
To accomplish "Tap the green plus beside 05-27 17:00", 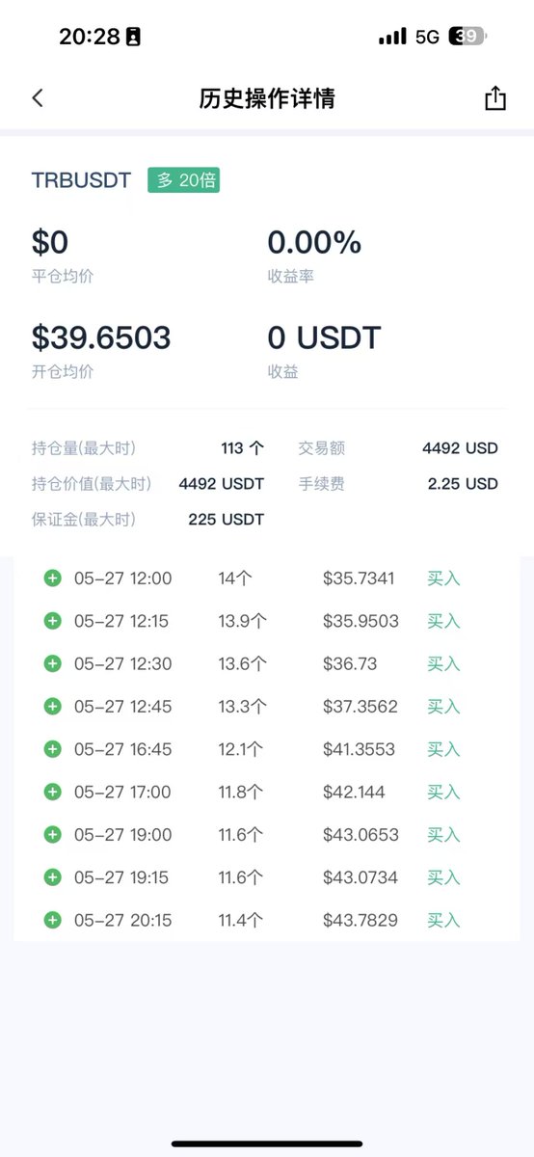I will pyautogui.click(x=53, y=792).
